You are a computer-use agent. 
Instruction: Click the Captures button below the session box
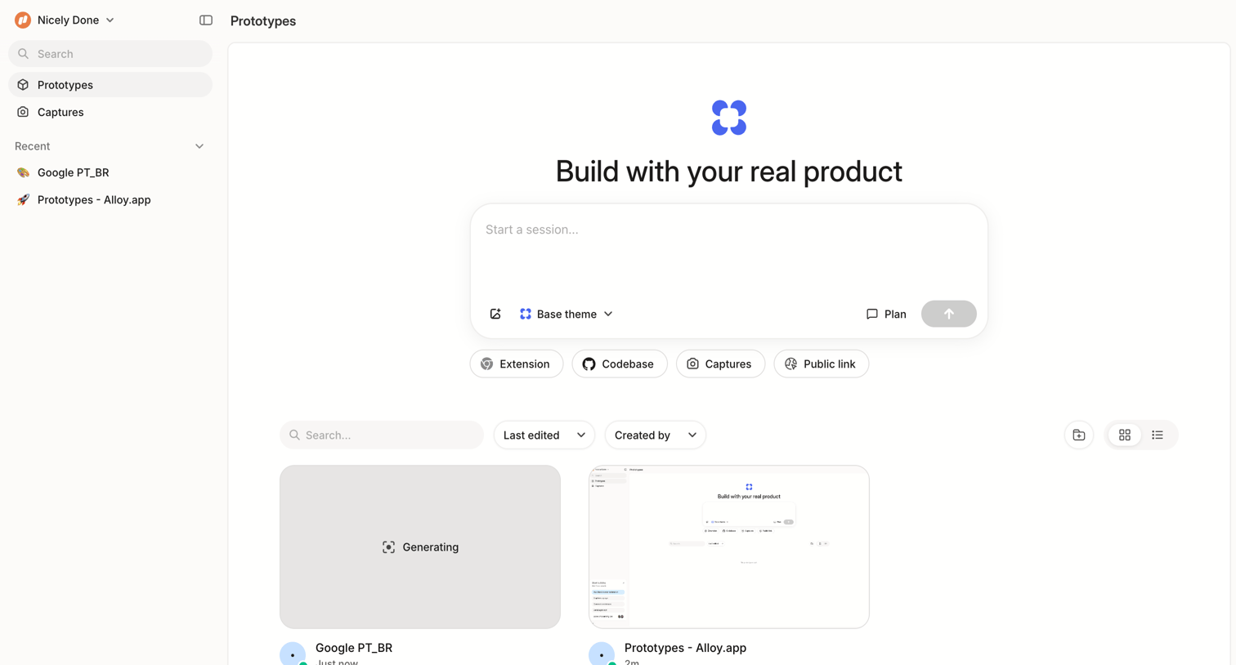(720, 364)
